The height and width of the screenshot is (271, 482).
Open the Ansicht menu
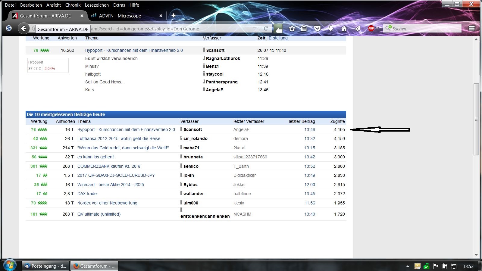click(x=54, y=5)
